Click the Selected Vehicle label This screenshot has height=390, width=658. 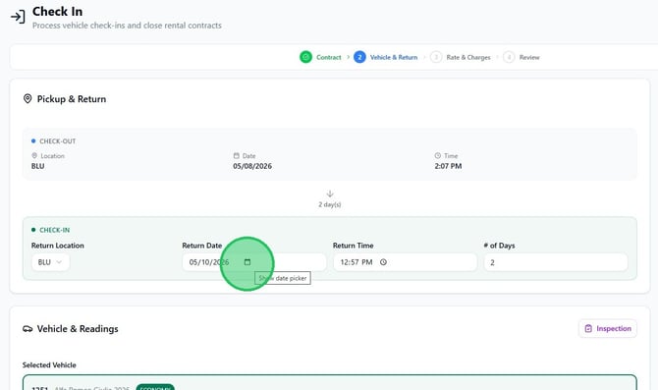coord(49,364)
